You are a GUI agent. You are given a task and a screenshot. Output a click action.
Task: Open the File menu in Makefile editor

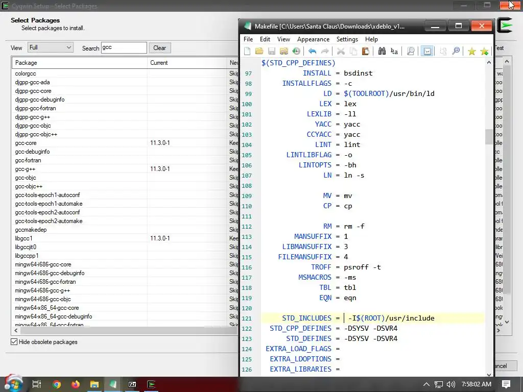248,39
